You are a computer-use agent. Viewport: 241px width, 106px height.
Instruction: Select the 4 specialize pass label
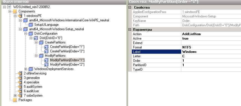[x=32, y=82]
